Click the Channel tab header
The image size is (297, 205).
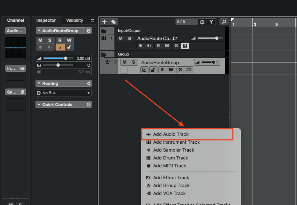(15, 20)
